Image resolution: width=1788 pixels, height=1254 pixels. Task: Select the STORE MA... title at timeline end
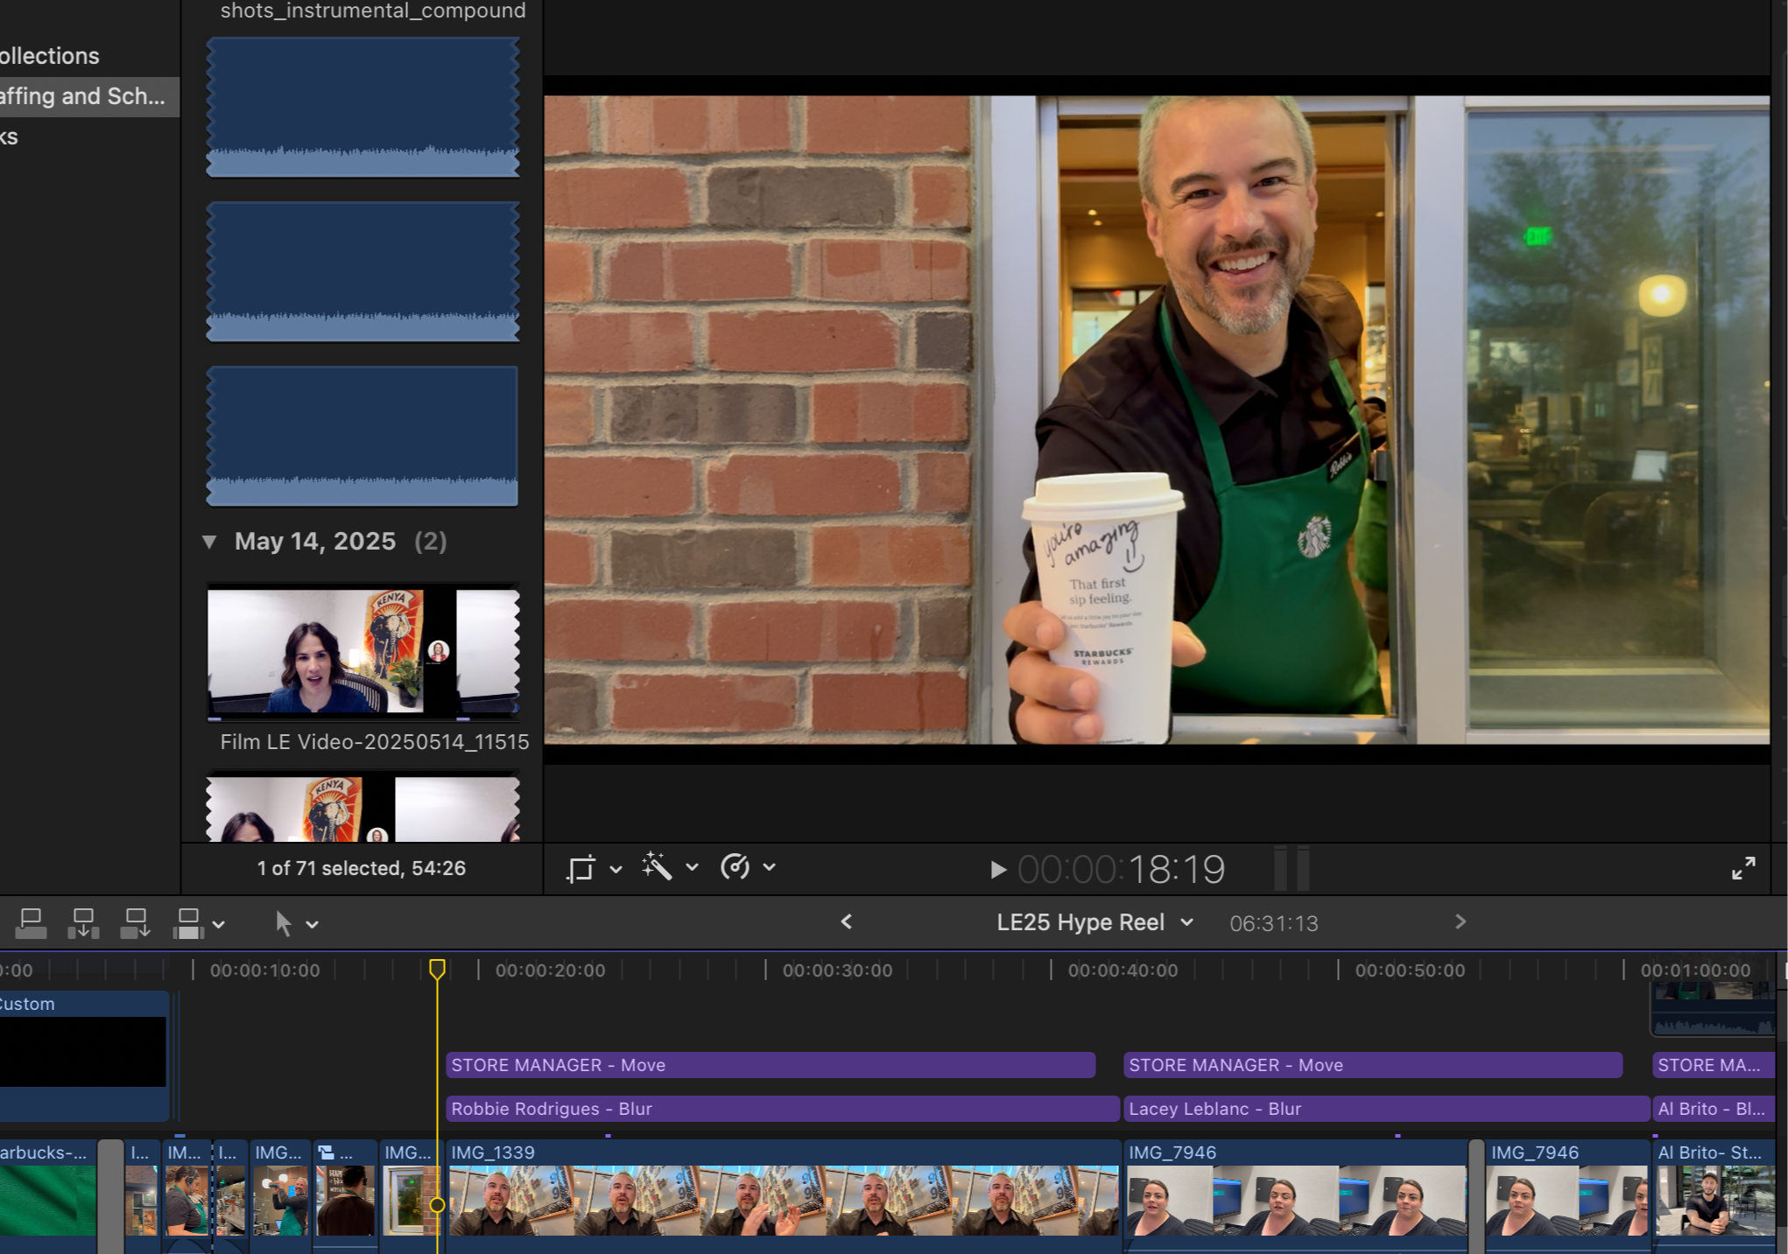1714,1065
